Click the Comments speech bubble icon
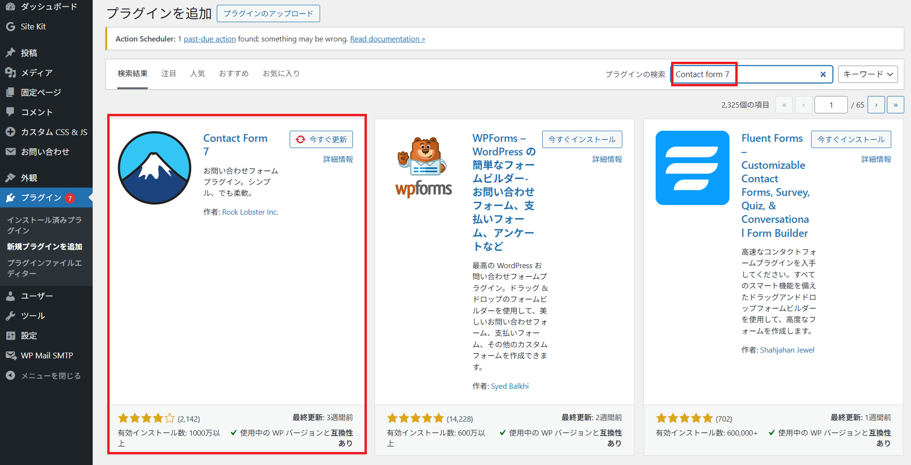 [11, 112]
